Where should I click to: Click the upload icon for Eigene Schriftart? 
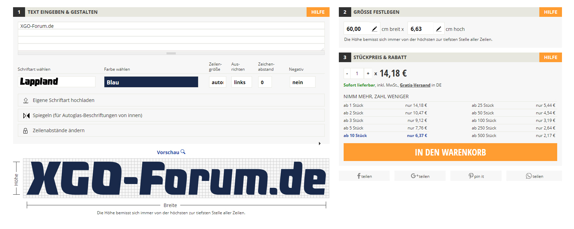(x=26, y=100)
